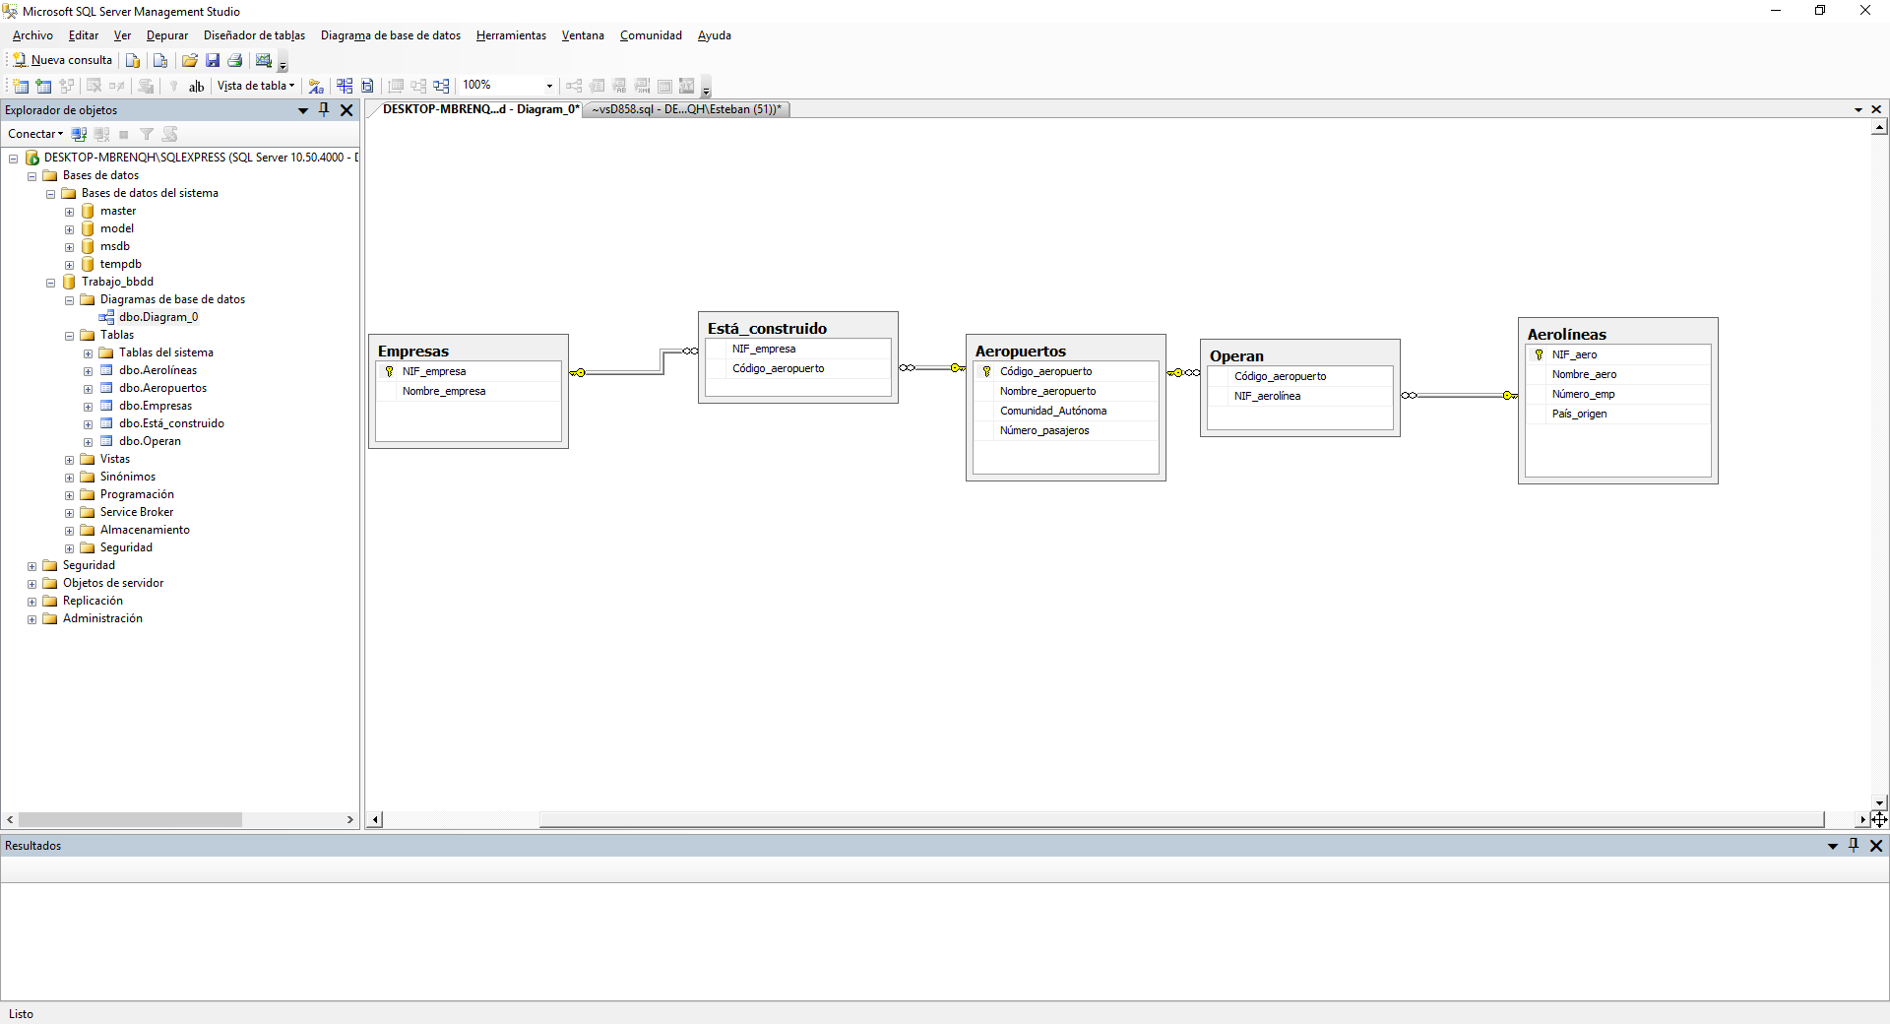Image resolution: width=1890 pixels, height=1024 pixels.
Task: Click the Arrange Tables icon
Action: (x=441, y=86)
